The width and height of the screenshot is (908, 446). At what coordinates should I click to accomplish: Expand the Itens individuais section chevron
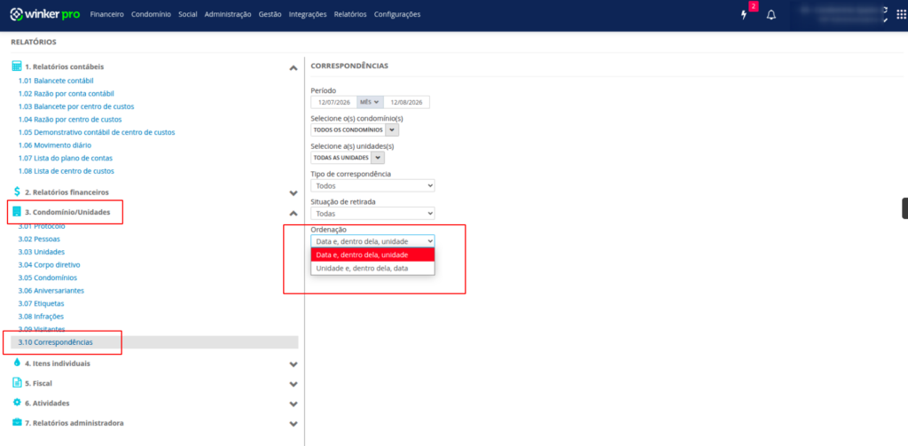tap(294, 364)
